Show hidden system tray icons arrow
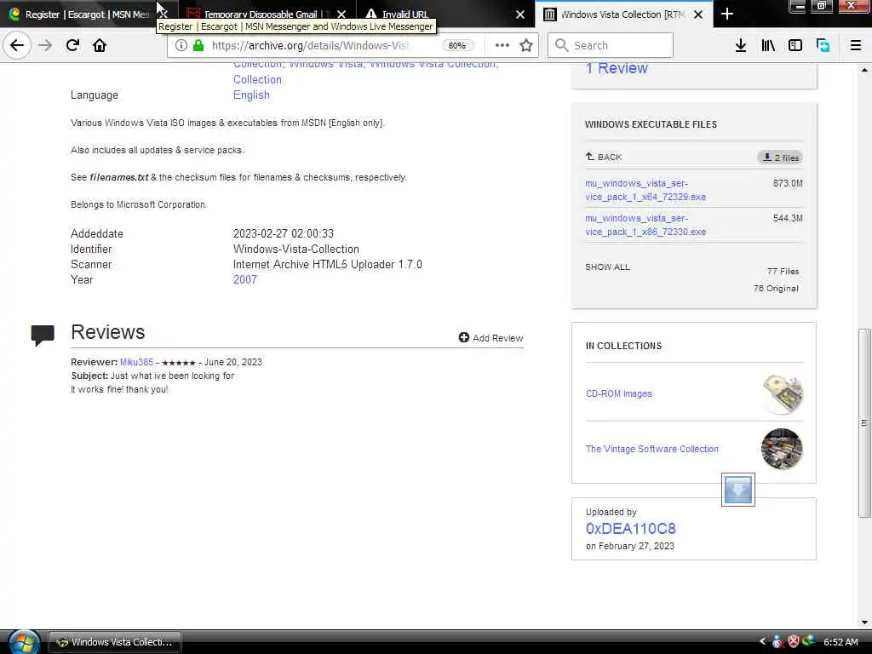 tap(762, 642)
